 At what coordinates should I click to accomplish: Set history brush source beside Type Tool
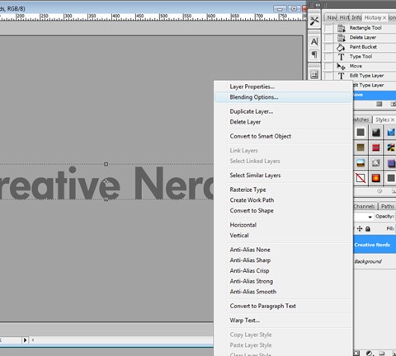[328, 57]
